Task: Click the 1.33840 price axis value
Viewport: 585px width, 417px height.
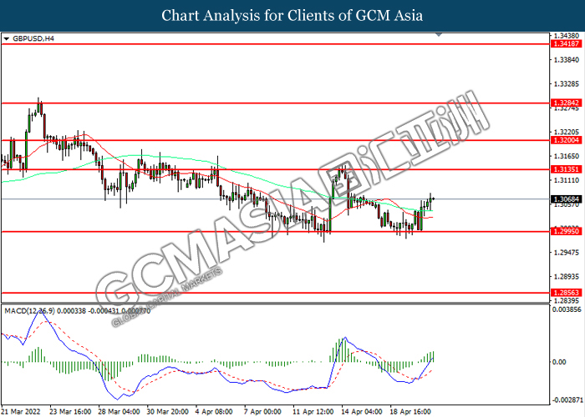Action: 567,60
